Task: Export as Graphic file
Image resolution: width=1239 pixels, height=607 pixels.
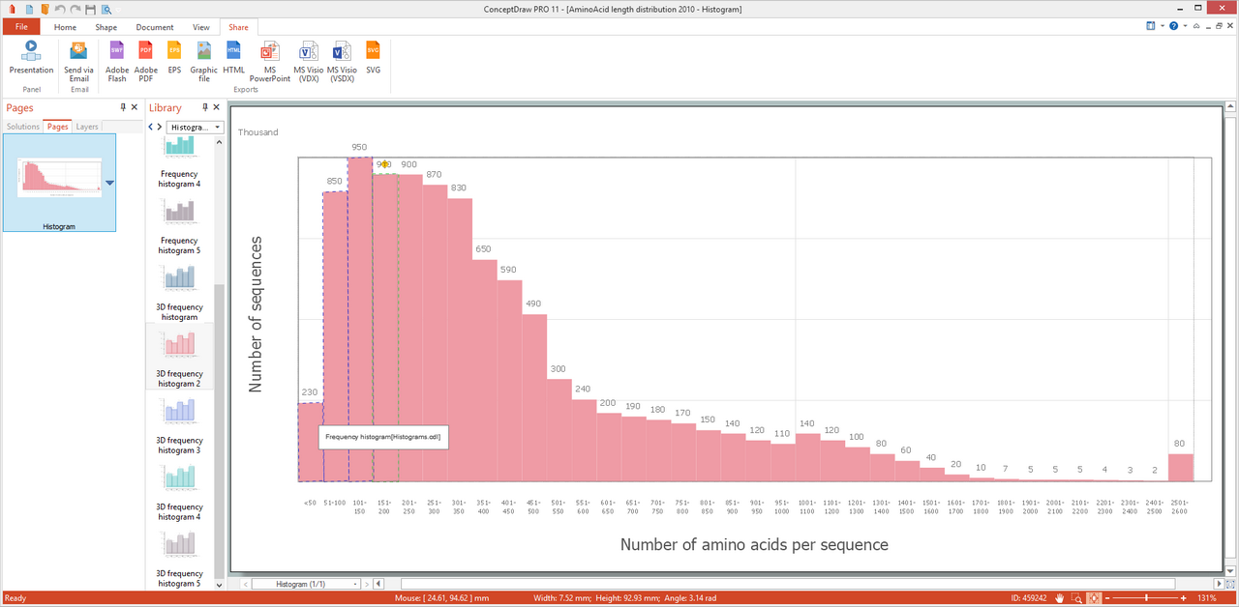Action: (x=204, y=61)
